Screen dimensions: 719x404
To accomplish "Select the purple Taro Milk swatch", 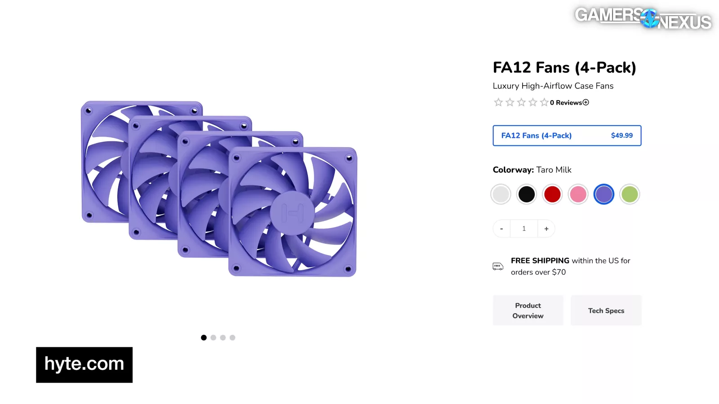I will click(x=604, y=194).
